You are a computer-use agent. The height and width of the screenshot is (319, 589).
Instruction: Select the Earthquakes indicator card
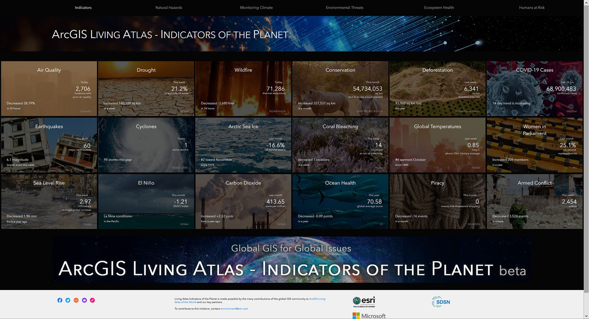coord(49,145)
